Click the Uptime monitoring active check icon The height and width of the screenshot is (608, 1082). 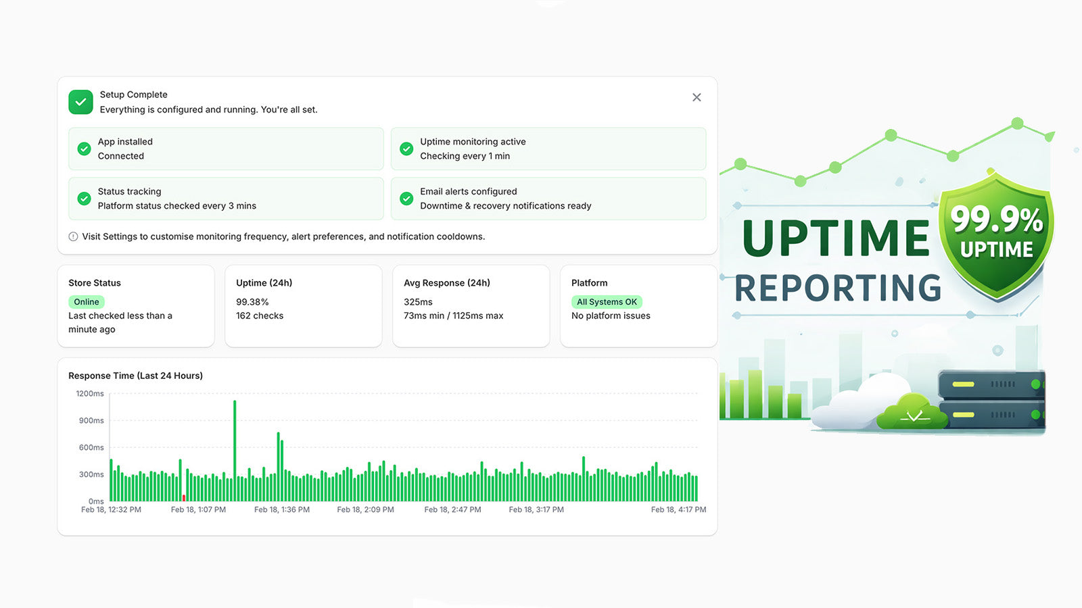(x=406, y=149)
